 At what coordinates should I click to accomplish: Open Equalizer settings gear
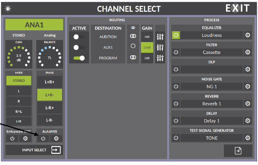tap(248, 35)
